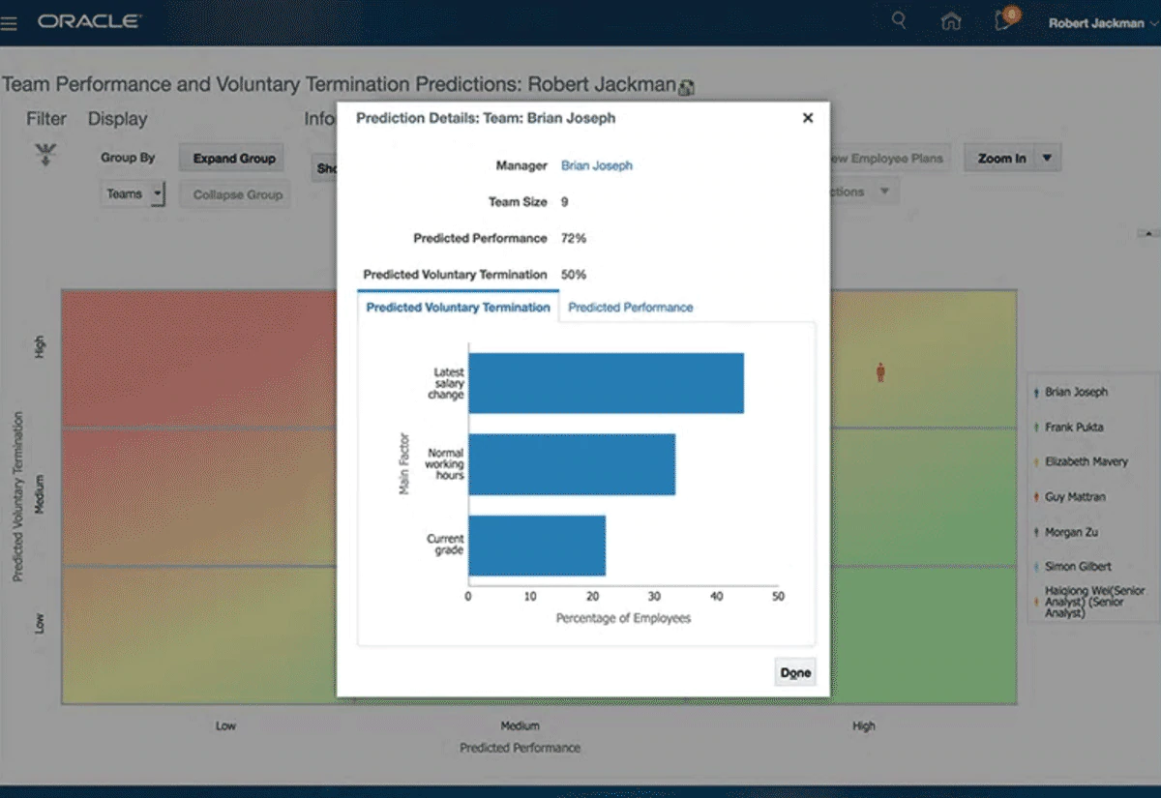Switch to the Predicted Performance tab
The height and width of the screenshot is (798, 1161).
pos(630,308)
